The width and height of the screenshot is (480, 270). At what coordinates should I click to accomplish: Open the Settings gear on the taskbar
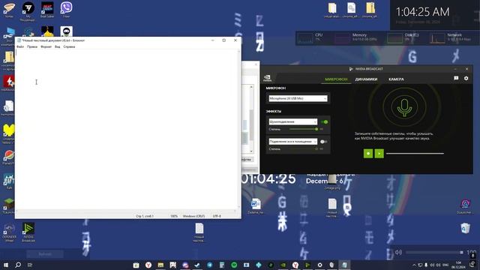point(320,265)
